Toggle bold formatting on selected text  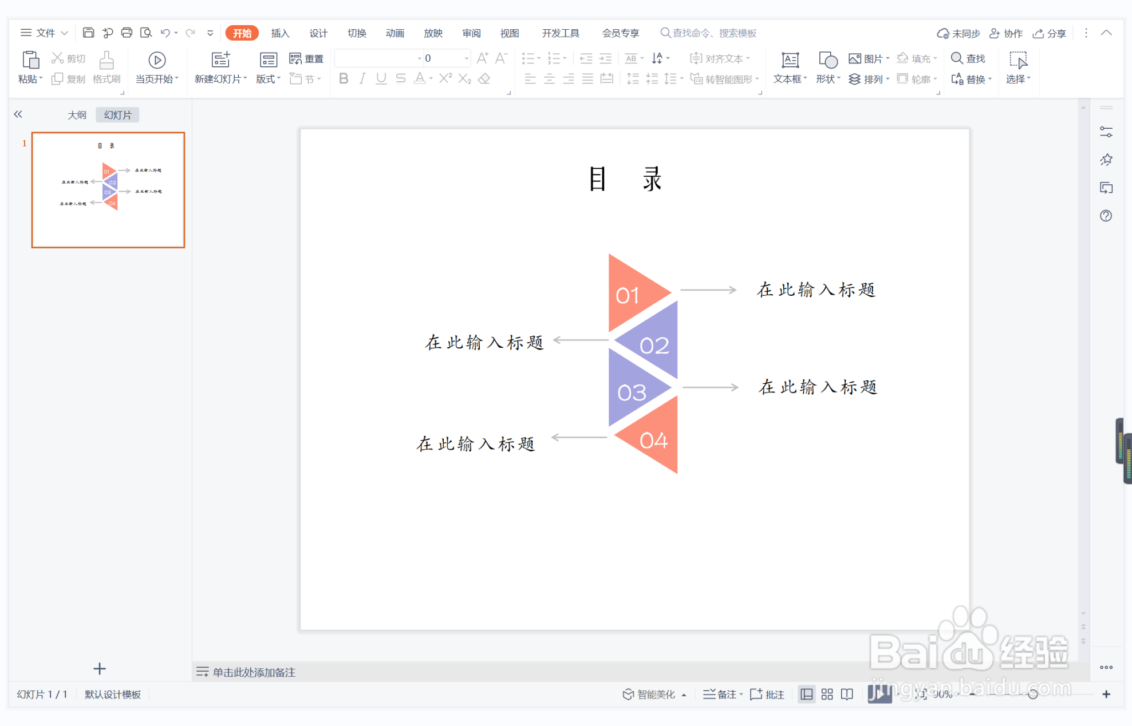pos(343,79)
